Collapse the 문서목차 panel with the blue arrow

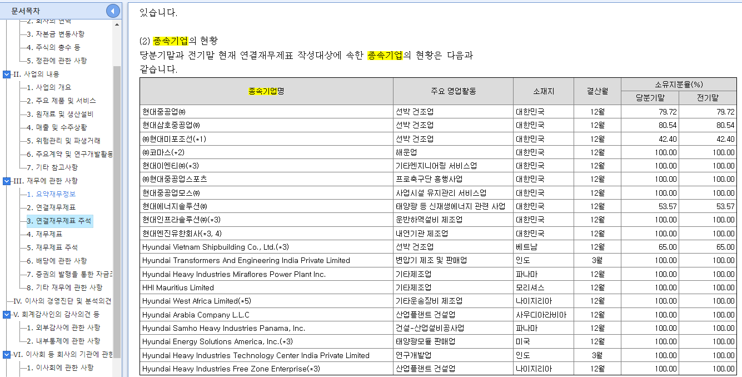point(113,11)
